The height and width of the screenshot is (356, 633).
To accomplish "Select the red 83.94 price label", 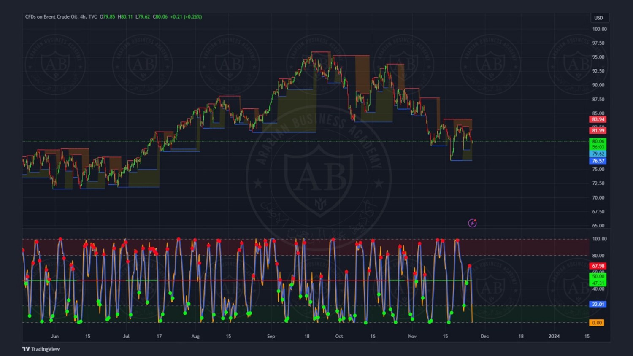I will 598,119.
